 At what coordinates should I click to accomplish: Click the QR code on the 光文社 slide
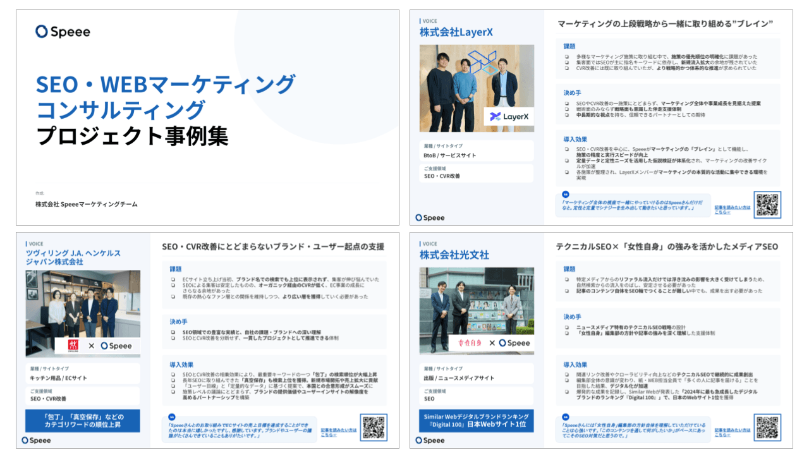click(767, 427)
